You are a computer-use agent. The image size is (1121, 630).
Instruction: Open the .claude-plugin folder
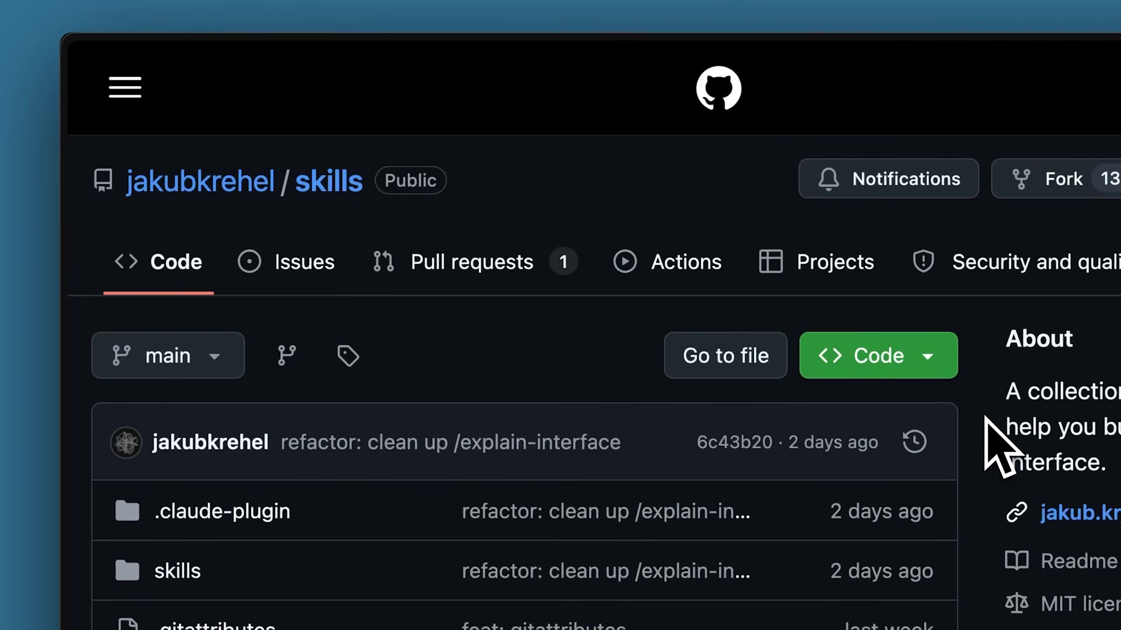click(222, 511)
